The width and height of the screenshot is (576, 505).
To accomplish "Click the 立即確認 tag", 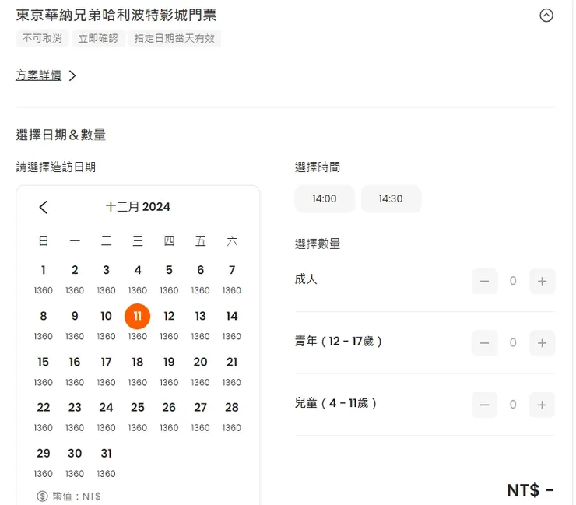I will coord(98,38).
